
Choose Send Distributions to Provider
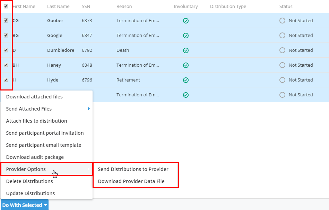(x=133, y=169)
